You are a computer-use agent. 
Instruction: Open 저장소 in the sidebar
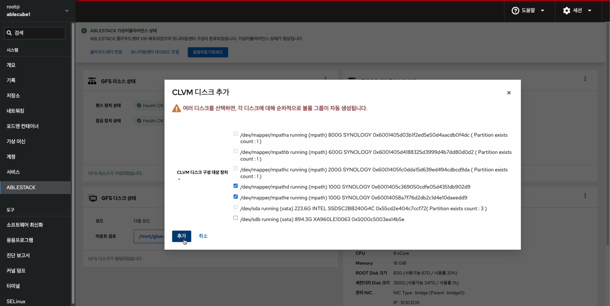[35, 95]
